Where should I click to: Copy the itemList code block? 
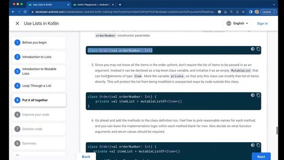pos(258,95)
